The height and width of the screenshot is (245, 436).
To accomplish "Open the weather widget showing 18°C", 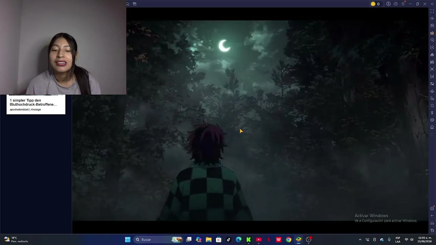I will pos(16,240).
